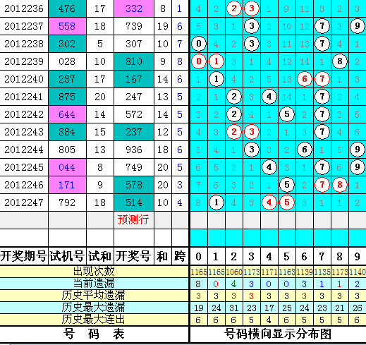Click the 开奖号 column header
The width and height of the screenshot is (366, 345).
point(134,256)
